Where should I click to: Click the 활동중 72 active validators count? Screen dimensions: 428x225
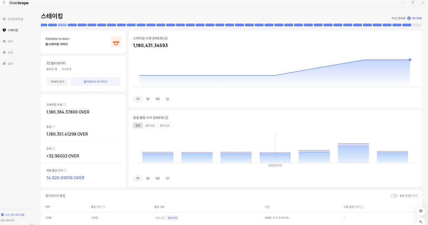(x=52, y=69)
